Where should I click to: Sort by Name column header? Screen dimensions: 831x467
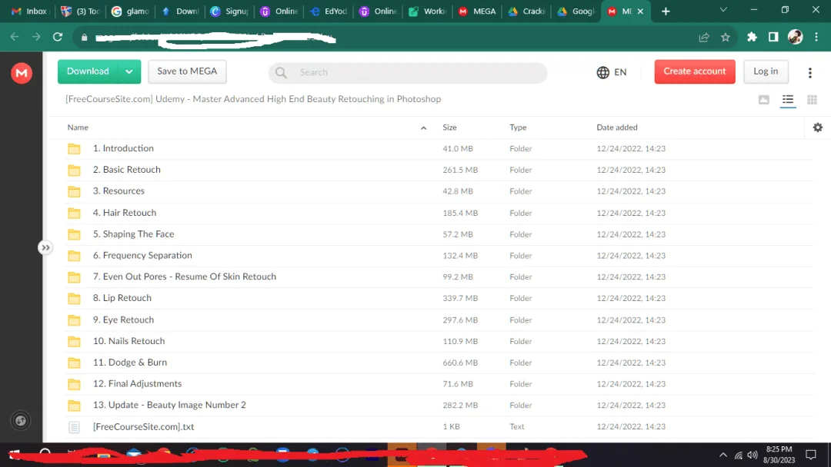coord(78,128)
